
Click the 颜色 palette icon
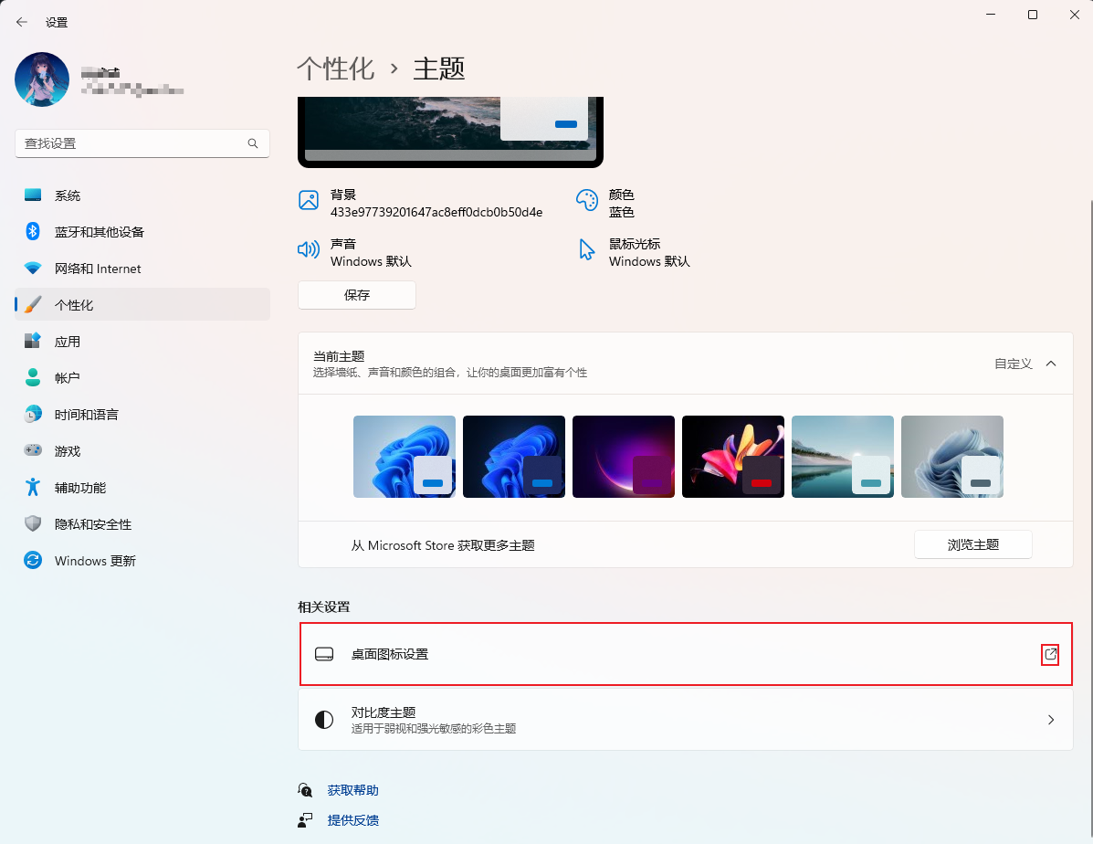pyautogui.click(x=587, y=200)
